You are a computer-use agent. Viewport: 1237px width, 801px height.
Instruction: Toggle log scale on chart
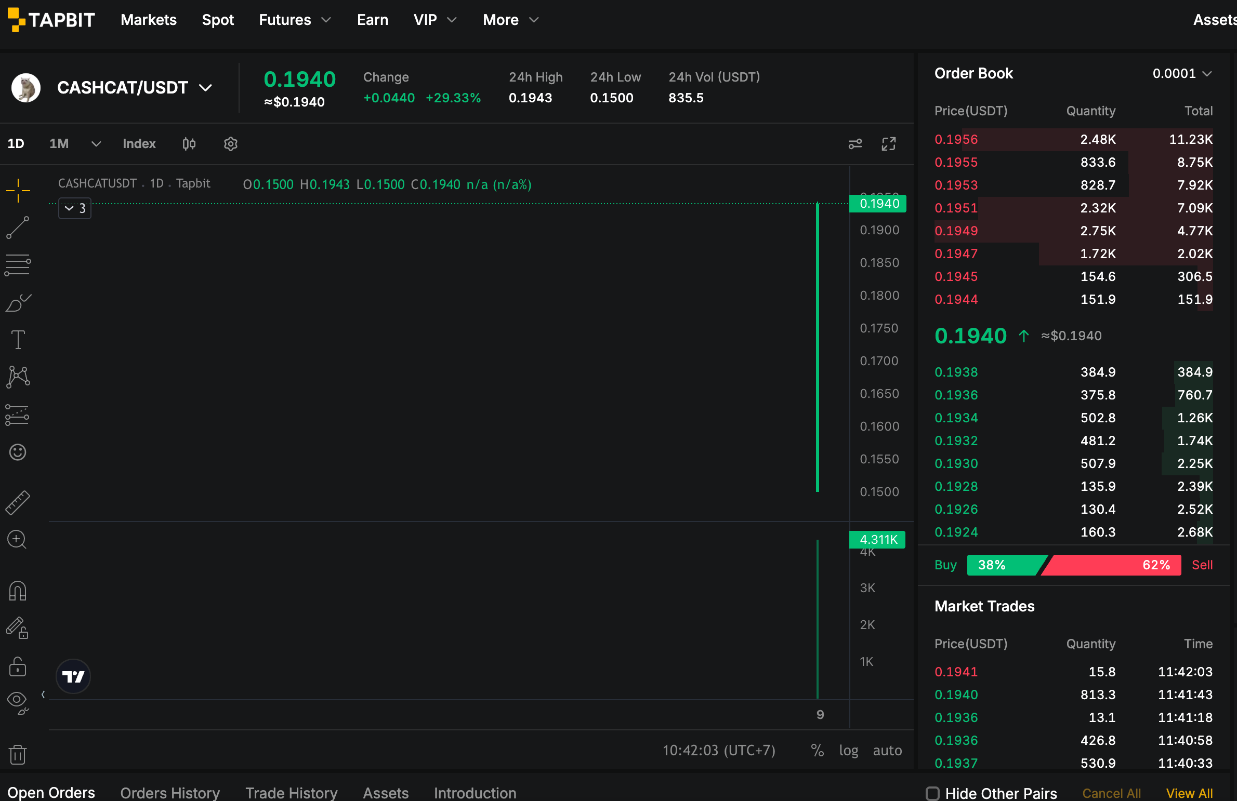pyautogui.click(x=848, y=751)
